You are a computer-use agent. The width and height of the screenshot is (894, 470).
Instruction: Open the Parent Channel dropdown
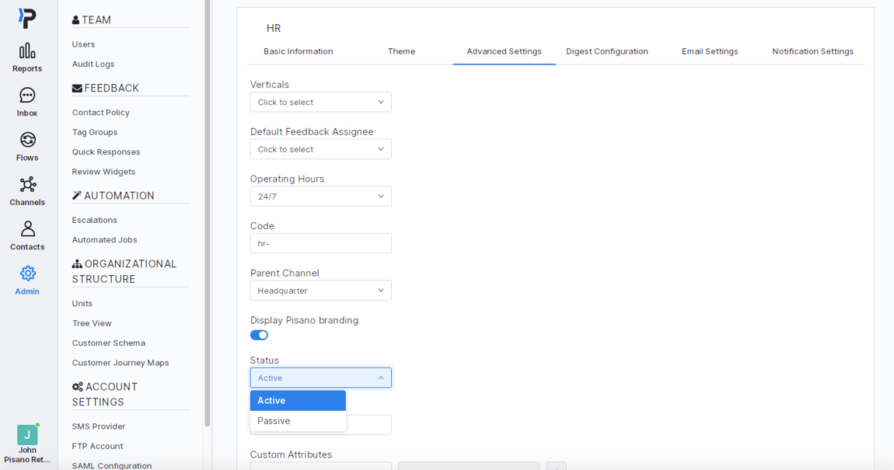[320, 290]
